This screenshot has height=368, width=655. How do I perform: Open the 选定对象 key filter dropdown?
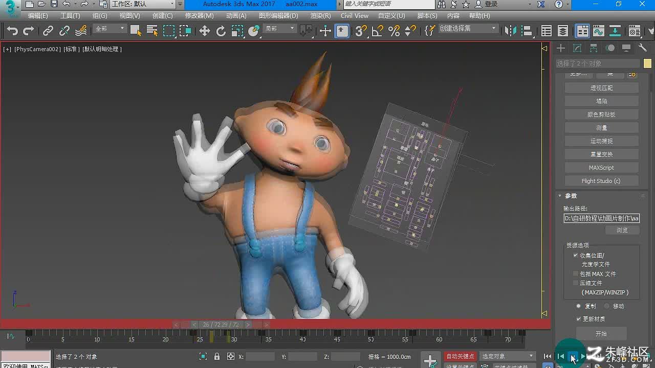point(507,356)
